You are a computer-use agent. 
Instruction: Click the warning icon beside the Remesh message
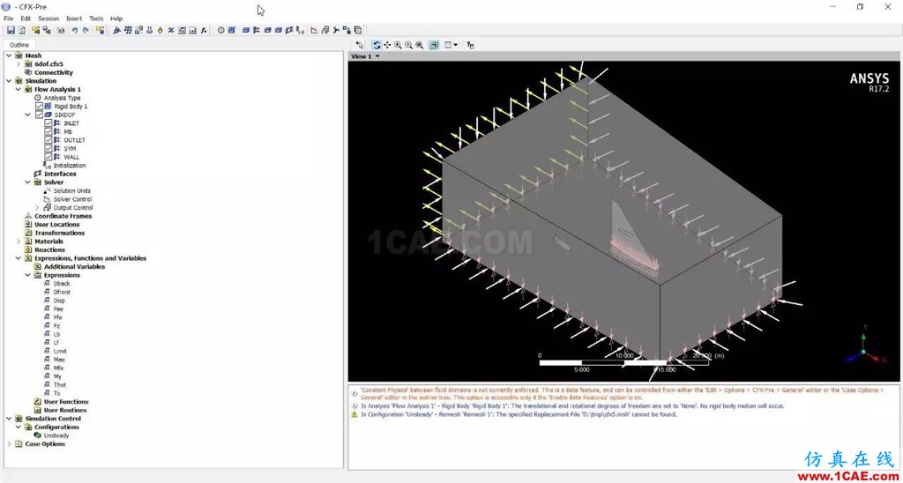[354, 414]
